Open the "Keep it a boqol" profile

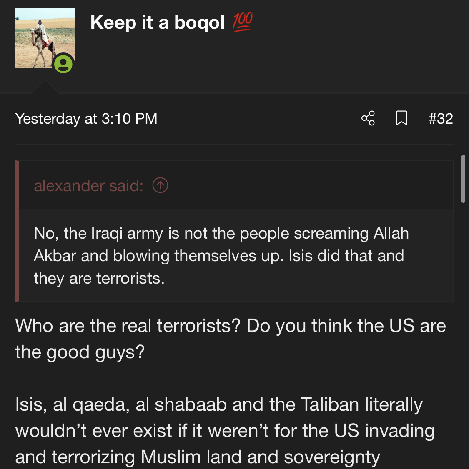coord(157,22)
